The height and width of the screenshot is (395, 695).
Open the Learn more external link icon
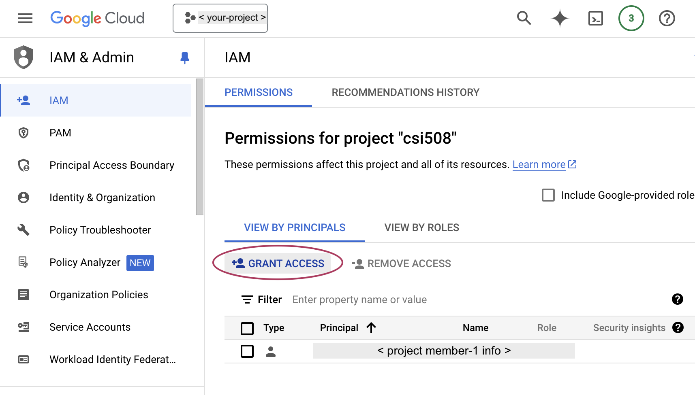pos(572,164)
